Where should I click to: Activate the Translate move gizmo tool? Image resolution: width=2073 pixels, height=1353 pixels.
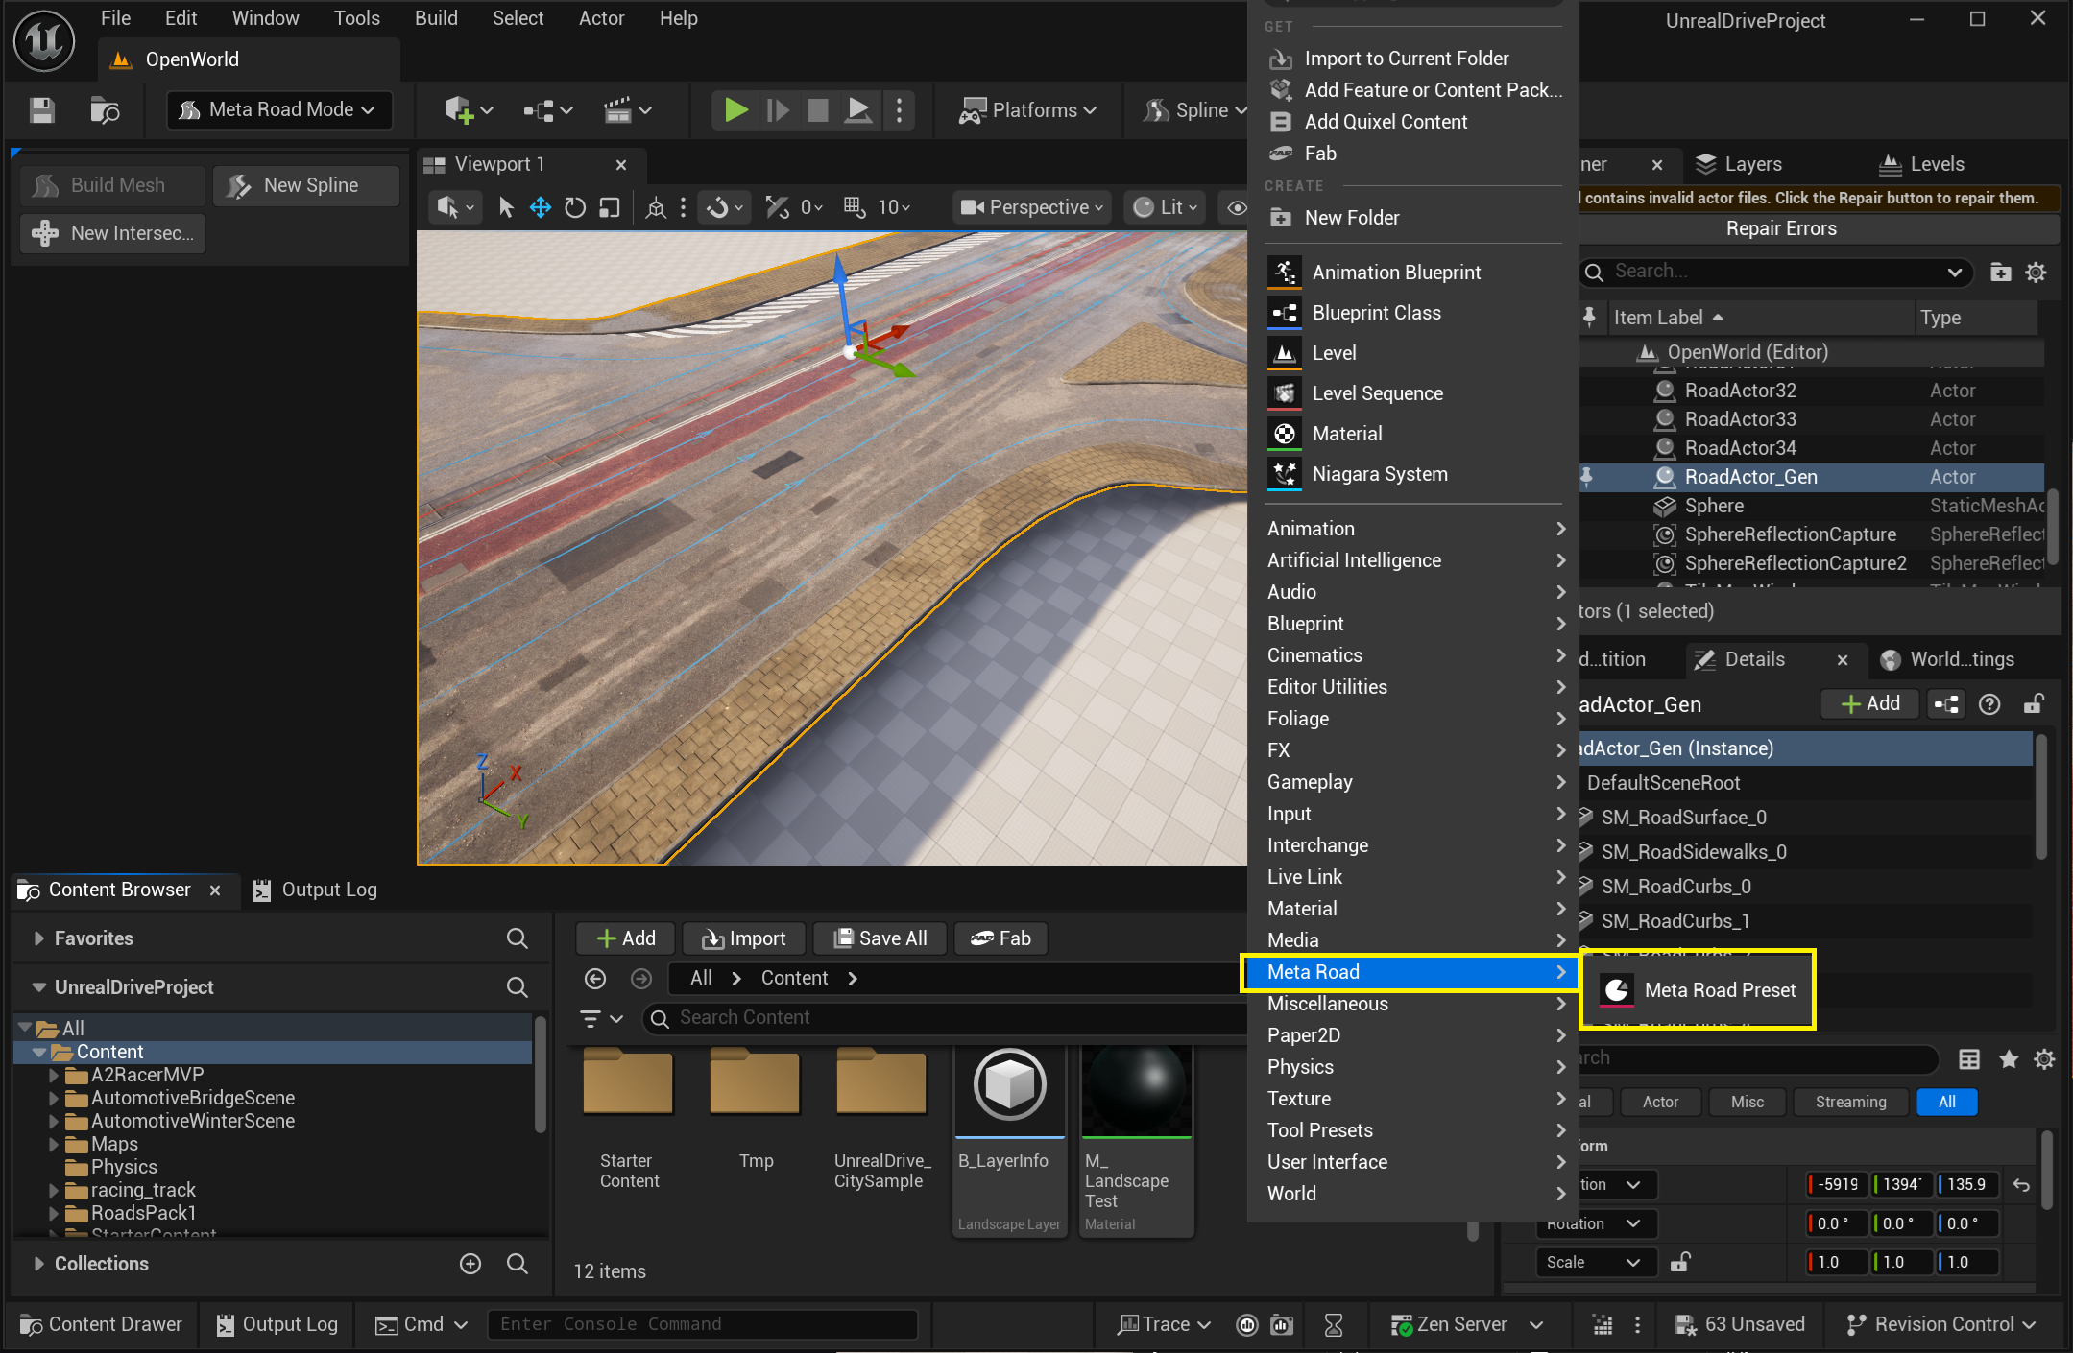[x=541, y=207]
